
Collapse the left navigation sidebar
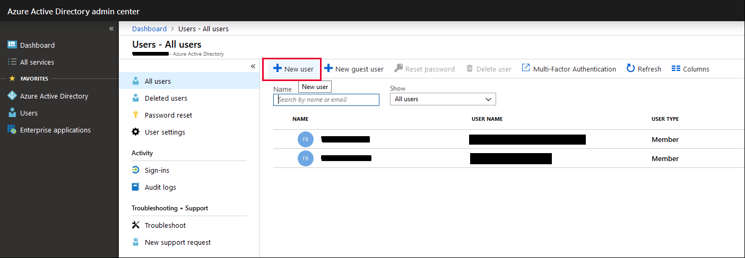111,29
